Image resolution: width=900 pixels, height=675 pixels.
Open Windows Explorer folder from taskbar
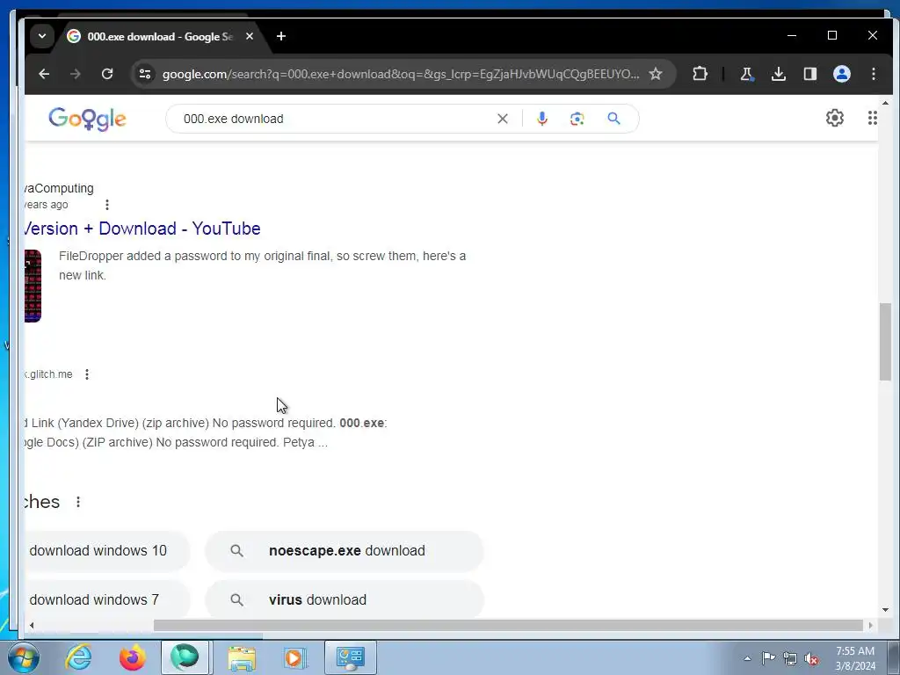coord(242,657)
